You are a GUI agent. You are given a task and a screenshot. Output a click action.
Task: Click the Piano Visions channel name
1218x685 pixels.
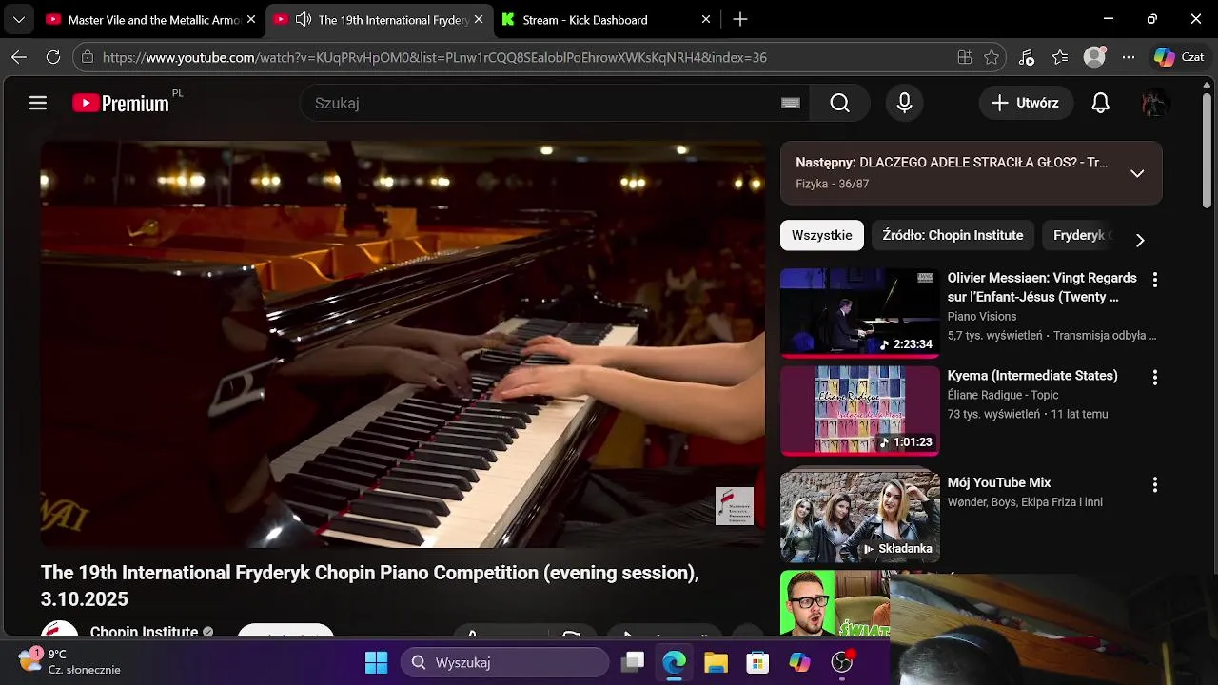[x=982, y=317]
